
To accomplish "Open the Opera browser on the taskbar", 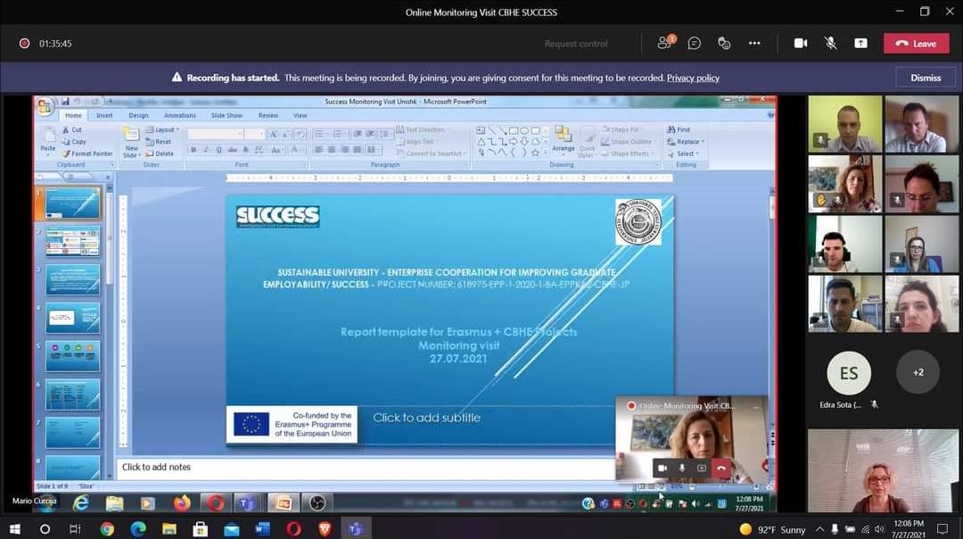I will tap(293, 528).
